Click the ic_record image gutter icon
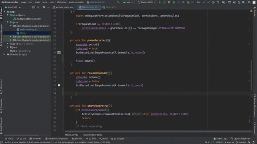Screen dimensions: 257x144 (59, 52)
